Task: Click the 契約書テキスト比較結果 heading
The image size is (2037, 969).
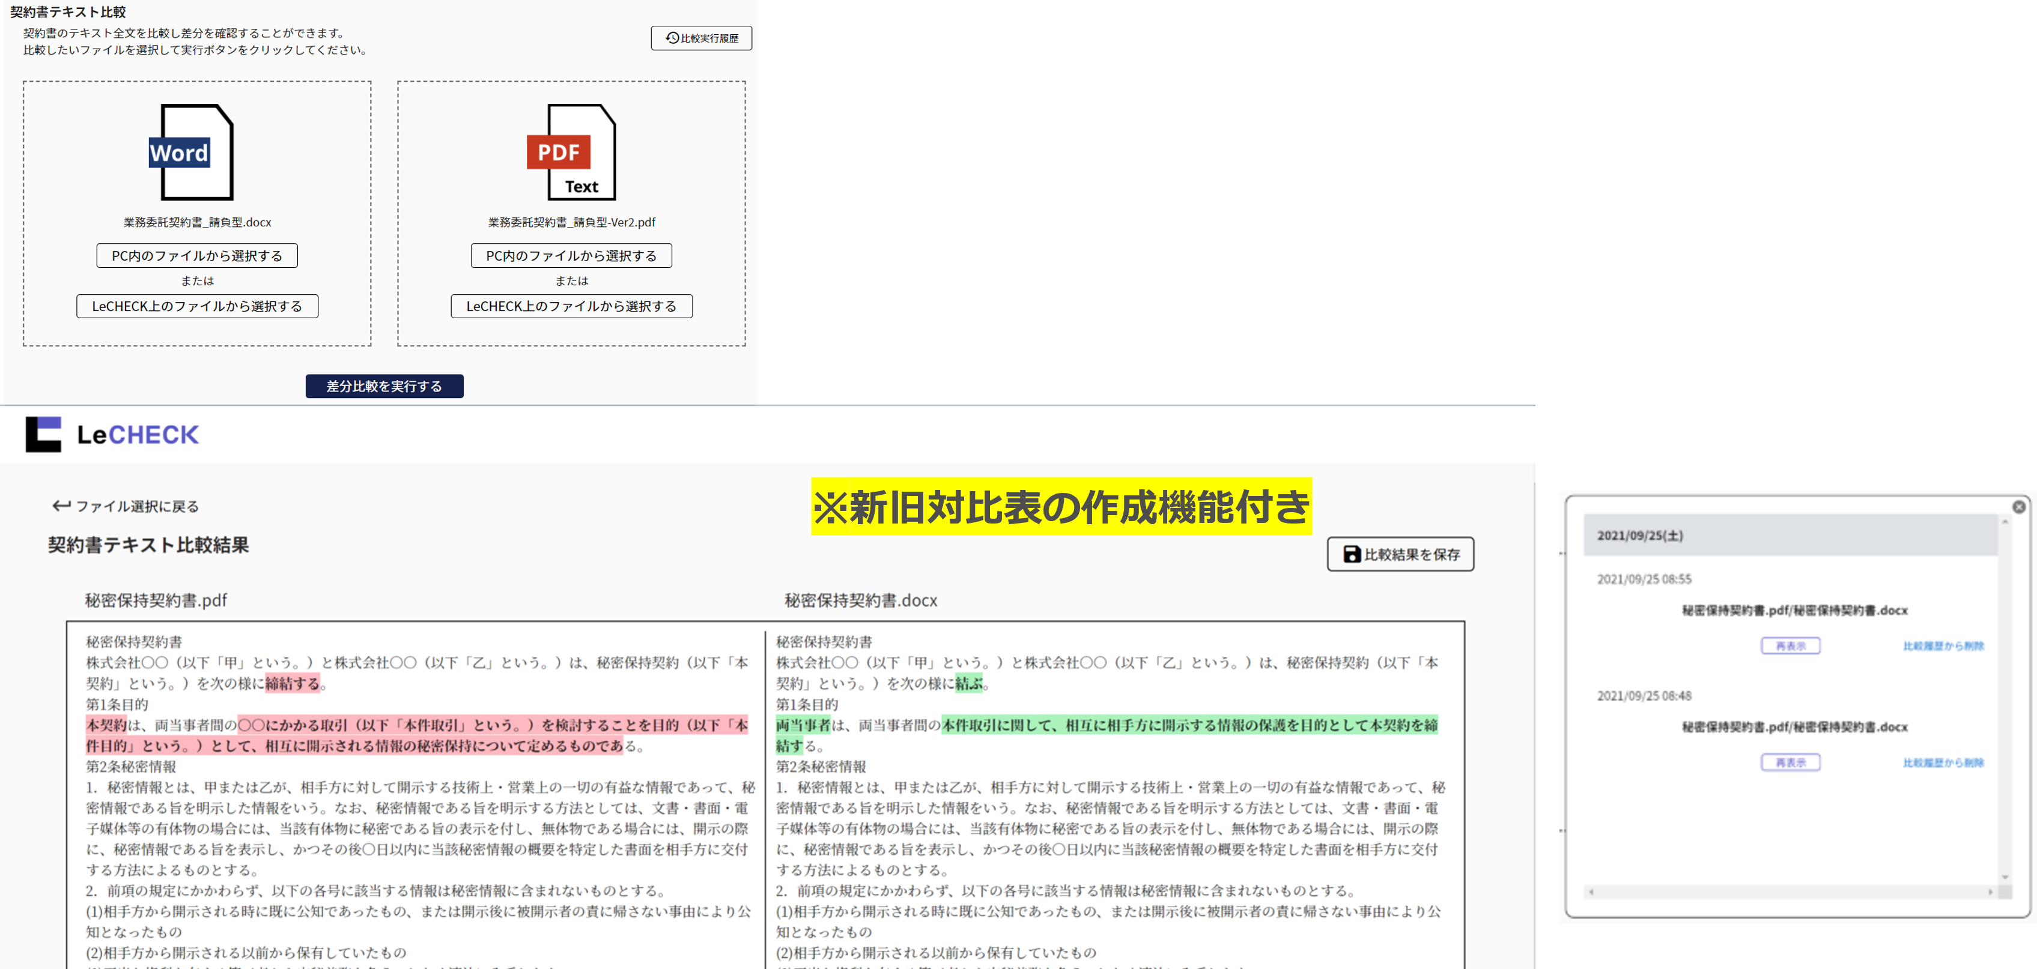Action: tap(148, 545)
